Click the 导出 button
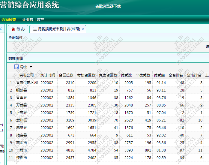Screen dimensions: 209x165 coord(23,67)
